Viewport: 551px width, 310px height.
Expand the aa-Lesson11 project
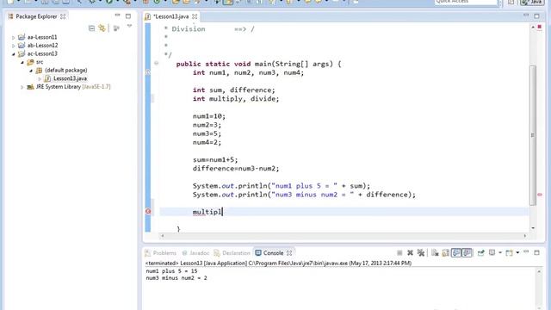point(14,37)
